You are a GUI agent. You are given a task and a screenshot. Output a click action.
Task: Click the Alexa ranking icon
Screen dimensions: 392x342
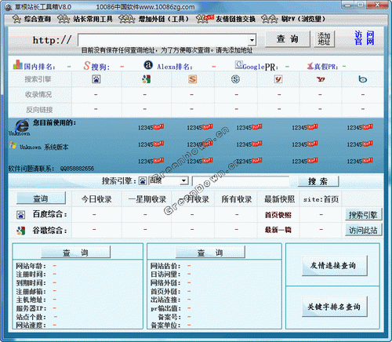click(x=148, y=65)
